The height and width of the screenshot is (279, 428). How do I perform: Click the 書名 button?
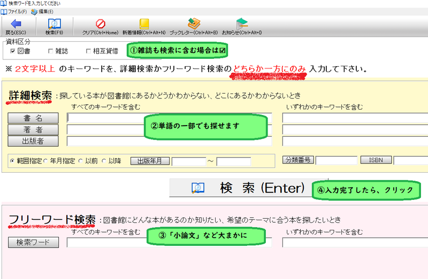coord(33,118)
